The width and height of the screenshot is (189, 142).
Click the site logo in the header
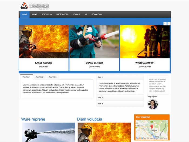pos(35,6)
